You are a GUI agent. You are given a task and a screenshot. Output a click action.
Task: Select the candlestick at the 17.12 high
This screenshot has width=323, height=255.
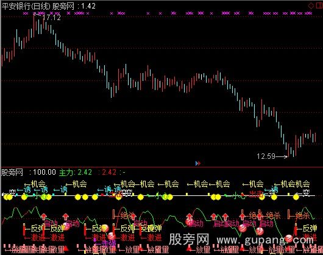tap(34, 25)
